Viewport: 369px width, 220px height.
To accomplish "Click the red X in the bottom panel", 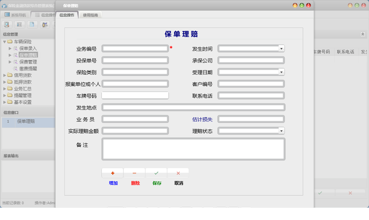I will coord(350,192).
